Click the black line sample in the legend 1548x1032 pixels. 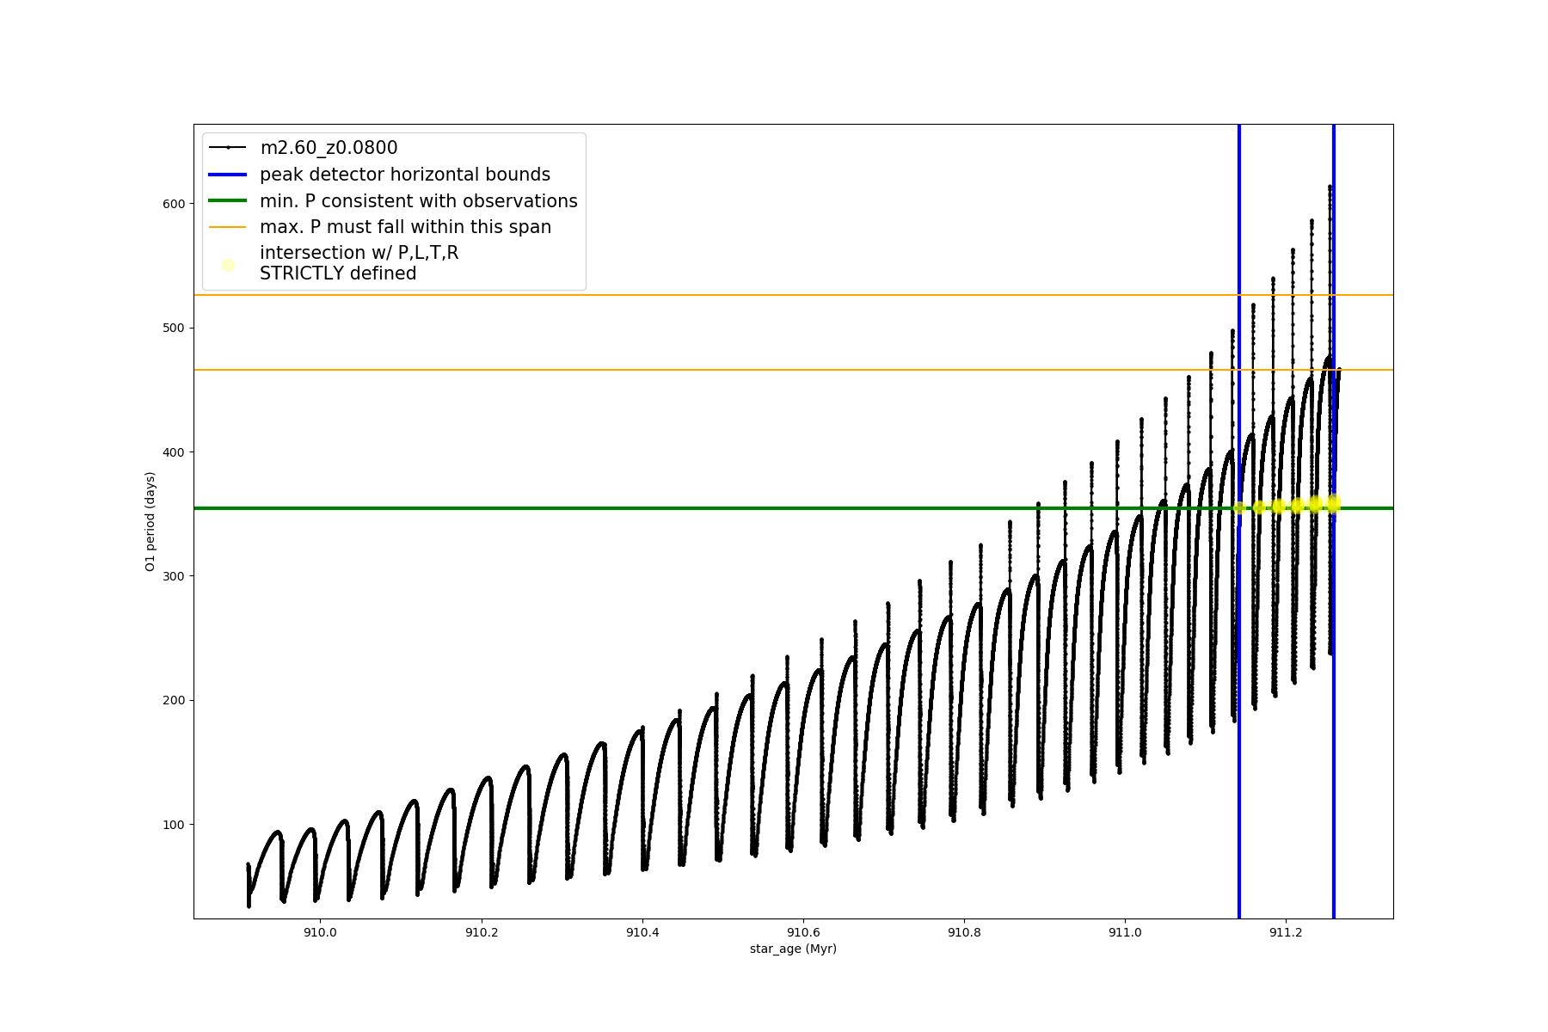[x=228, y=148]
